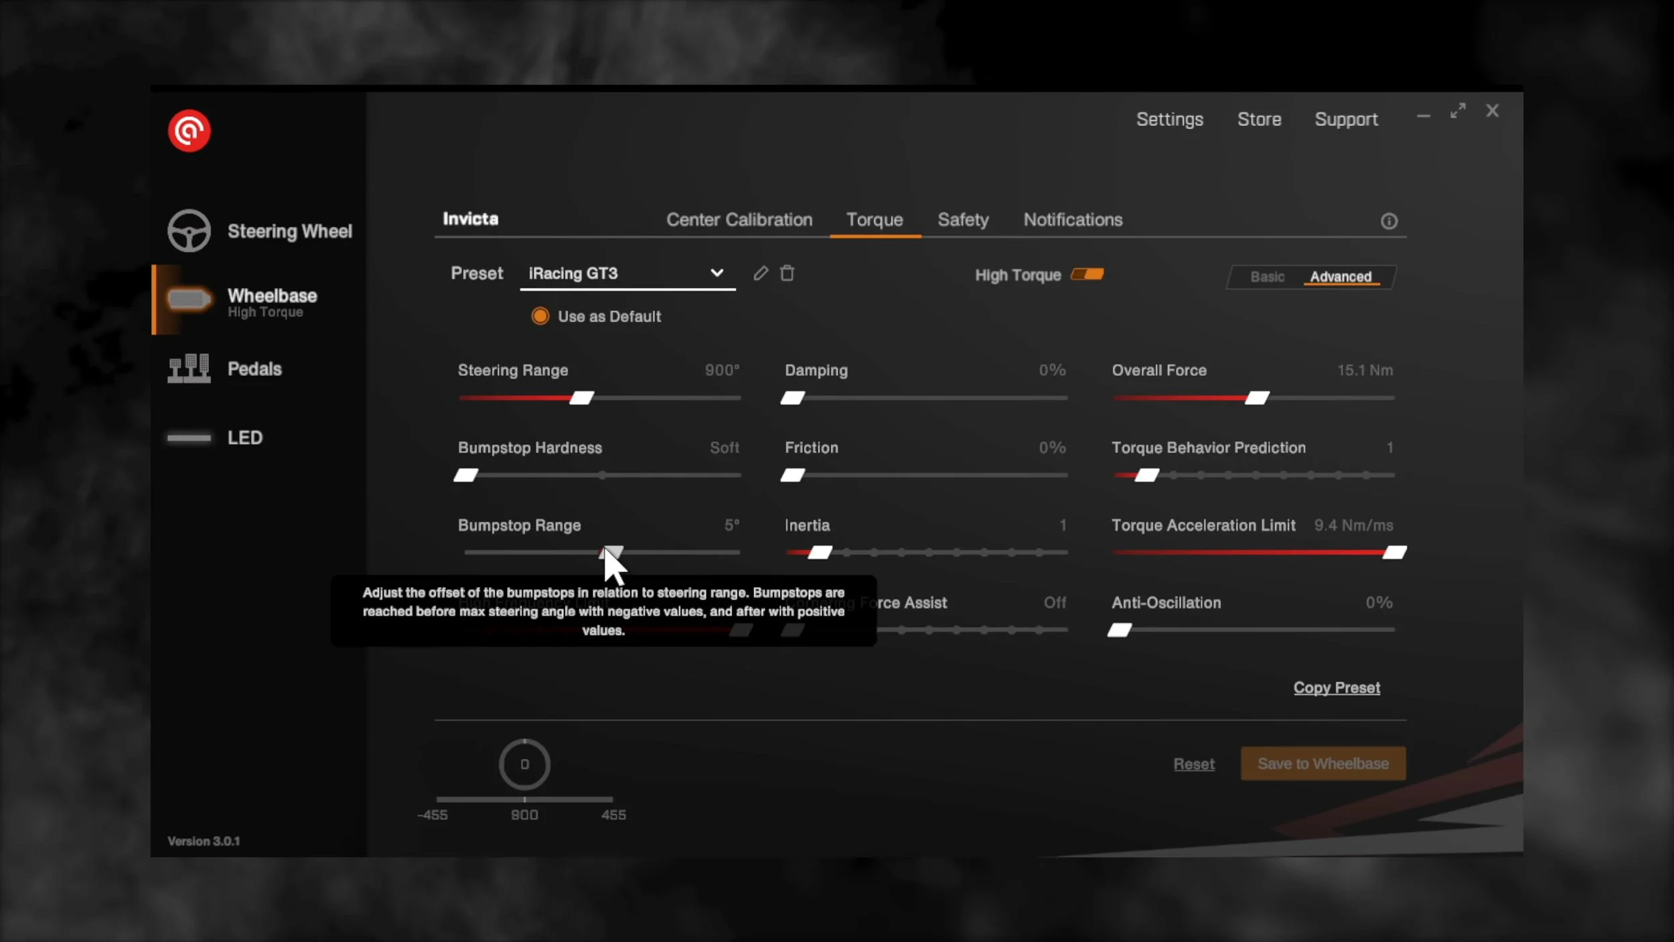Click the steering angle dial indicator
1674x942 pixels.
tap(524, 764)
